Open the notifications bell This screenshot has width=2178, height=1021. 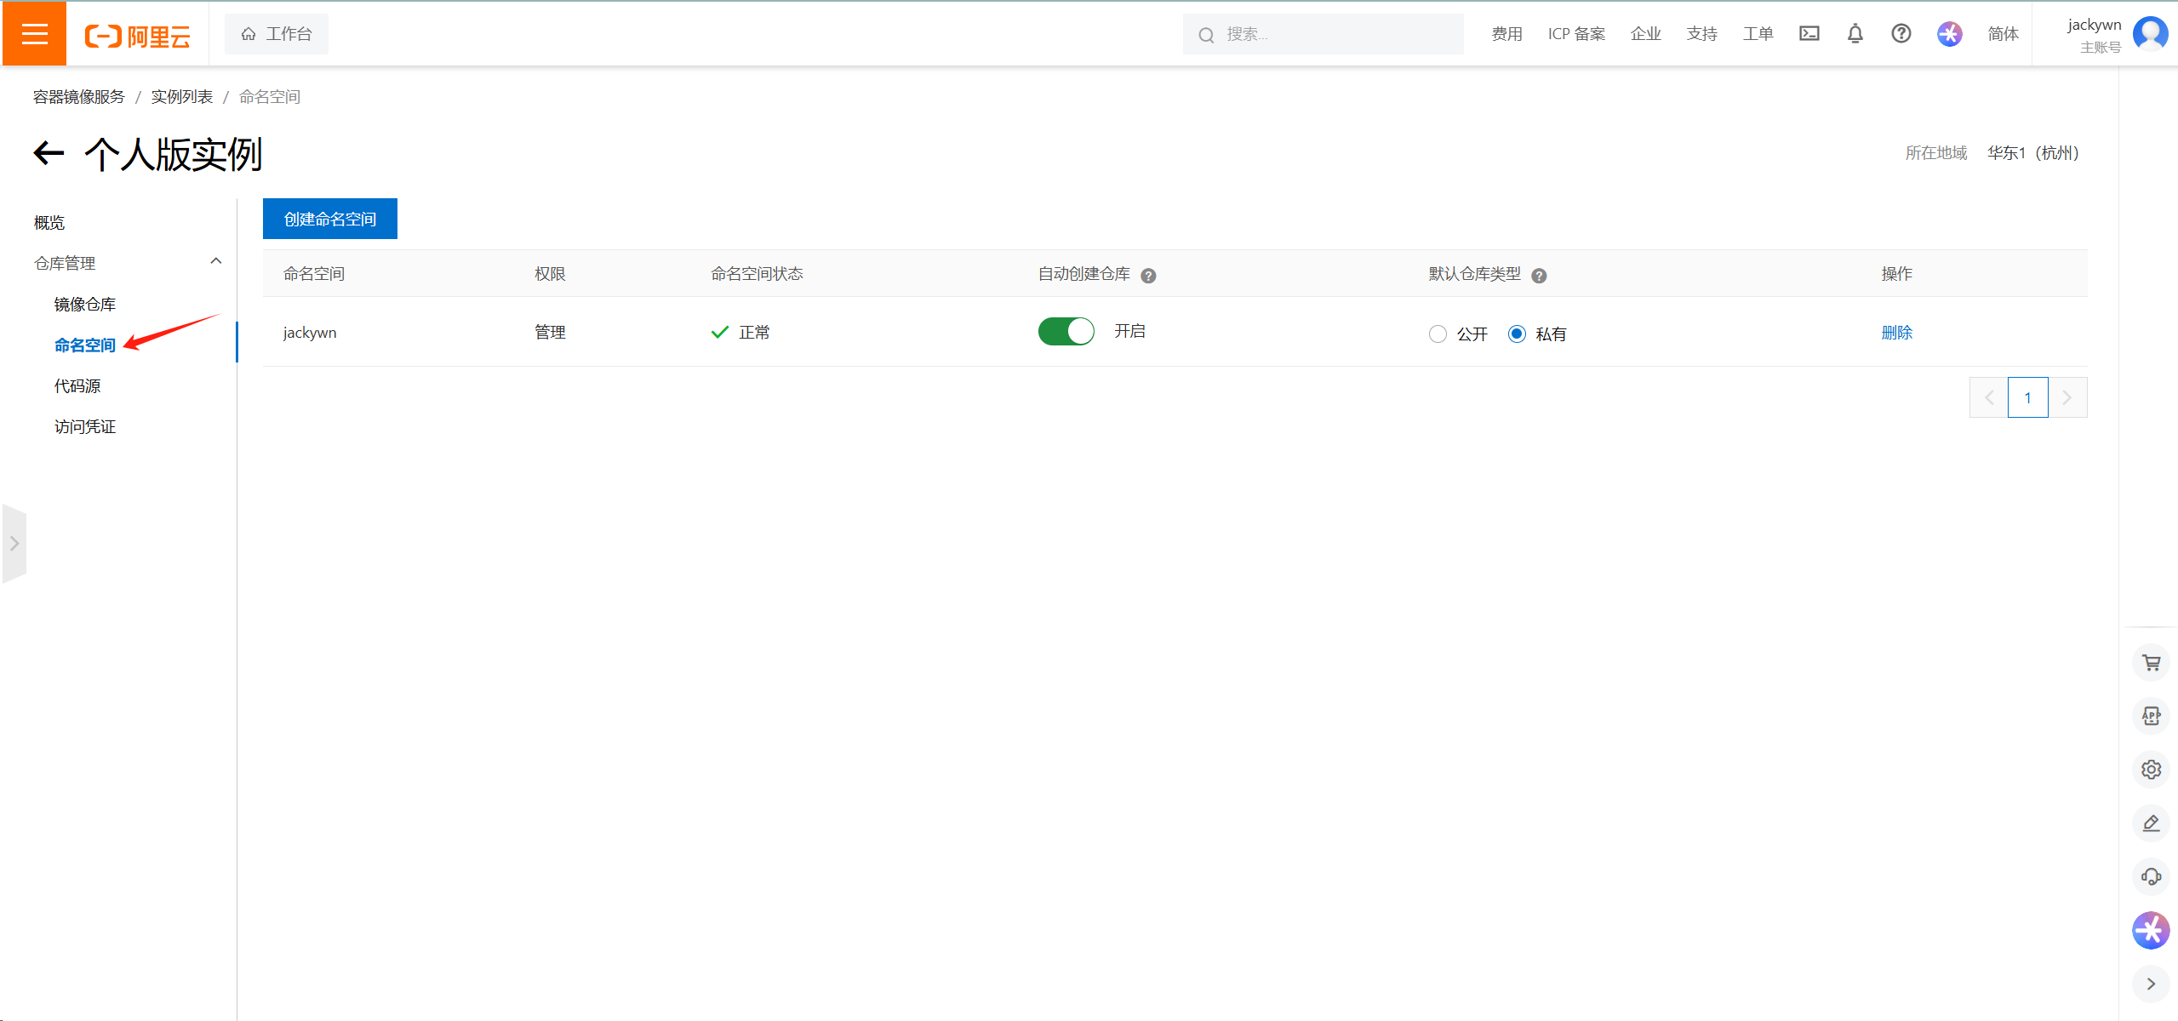click(1855, 33)
